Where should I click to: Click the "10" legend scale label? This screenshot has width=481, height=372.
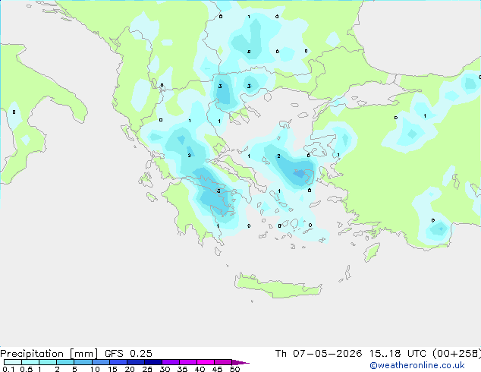click(x=95, y=369)
